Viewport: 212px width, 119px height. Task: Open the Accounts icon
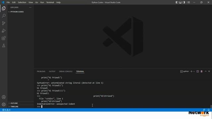point(4,97)
